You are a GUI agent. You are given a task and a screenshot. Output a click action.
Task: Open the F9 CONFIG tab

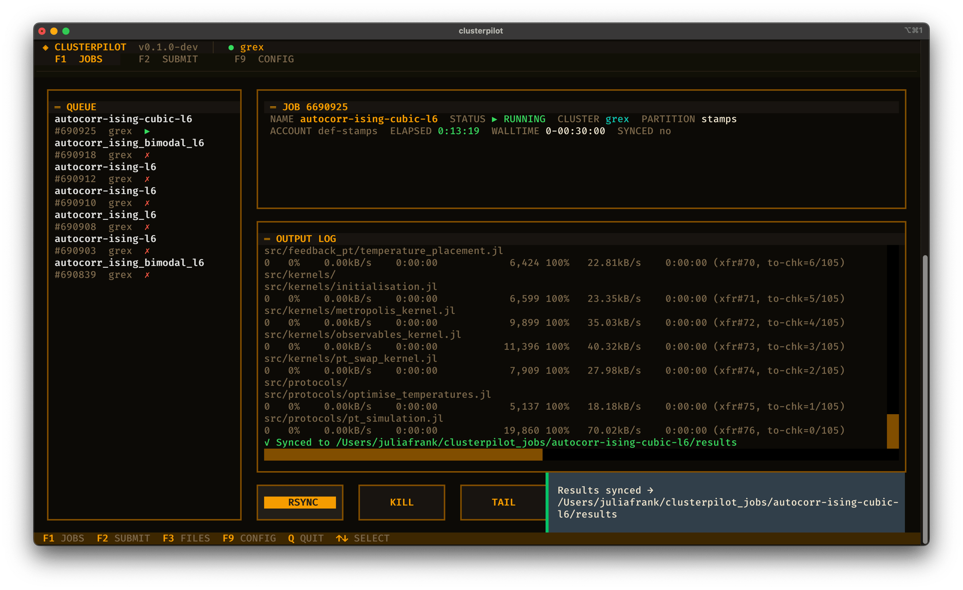[x=264, y=59]
